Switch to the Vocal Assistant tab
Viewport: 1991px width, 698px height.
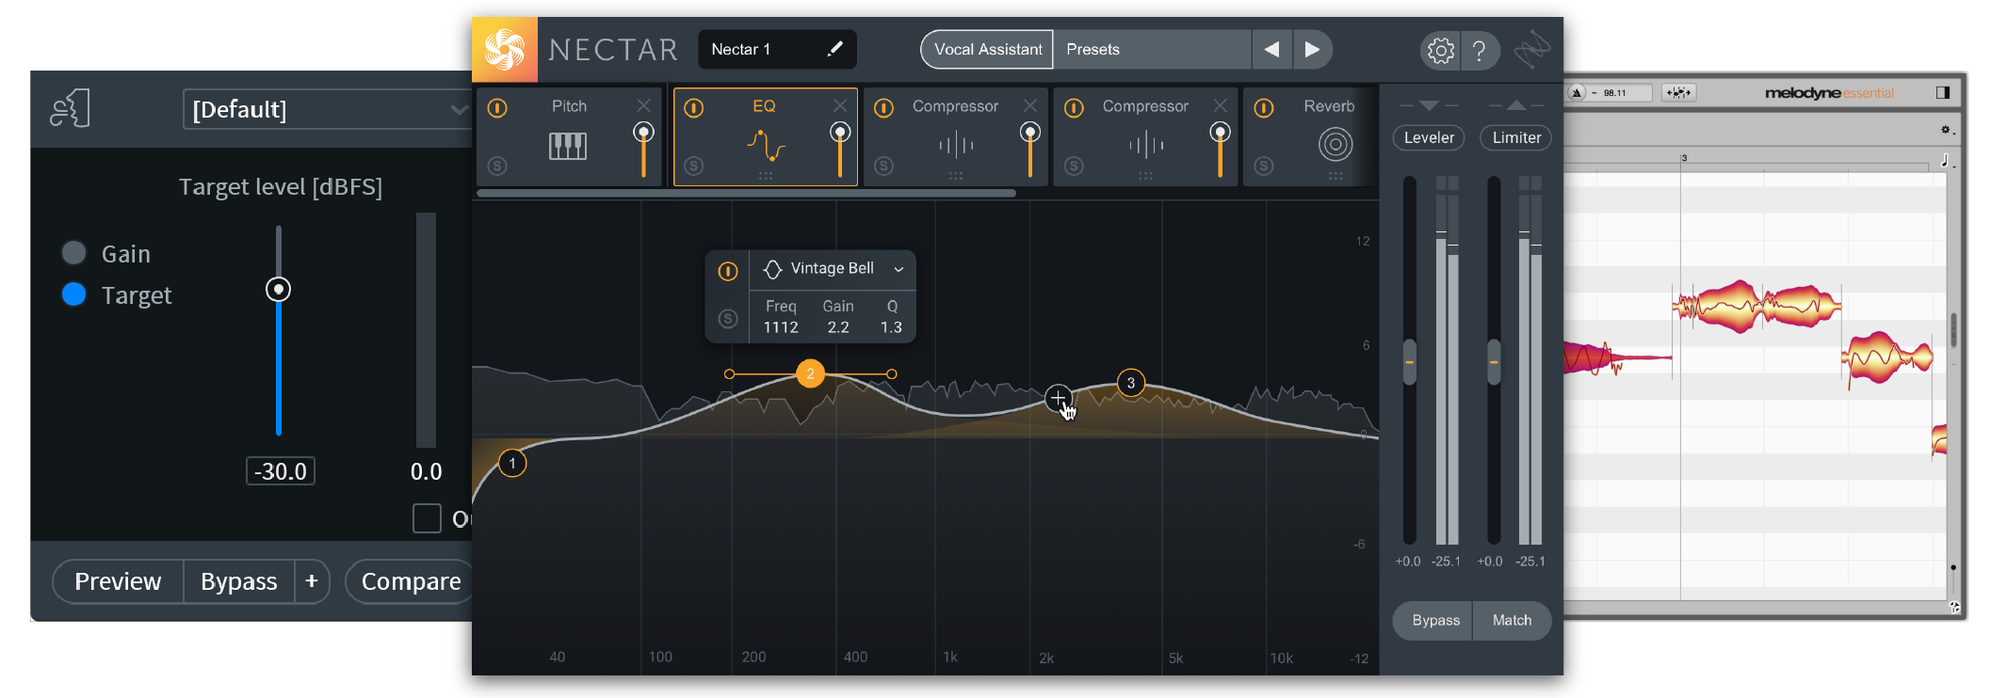pos(988,49)
